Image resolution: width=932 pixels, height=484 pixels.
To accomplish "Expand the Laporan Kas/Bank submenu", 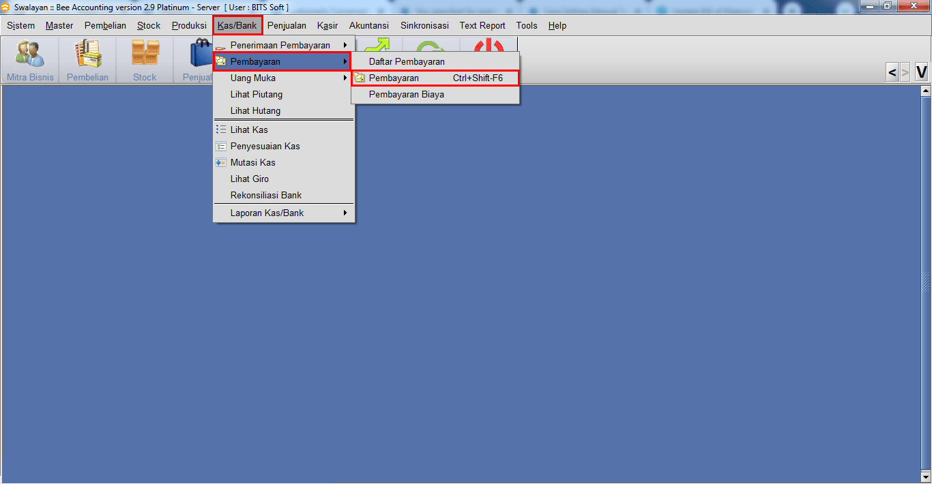I will click(284, 213).
